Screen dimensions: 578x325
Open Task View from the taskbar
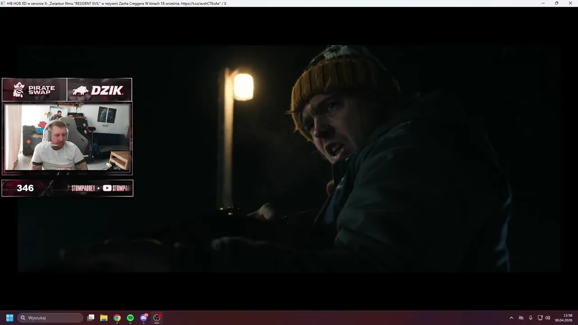coord(91,318)
